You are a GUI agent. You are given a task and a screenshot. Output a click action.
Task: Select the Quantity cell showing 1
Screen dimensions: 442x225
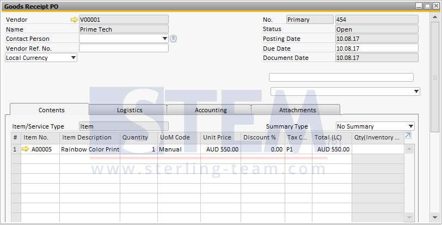[139, 149]
